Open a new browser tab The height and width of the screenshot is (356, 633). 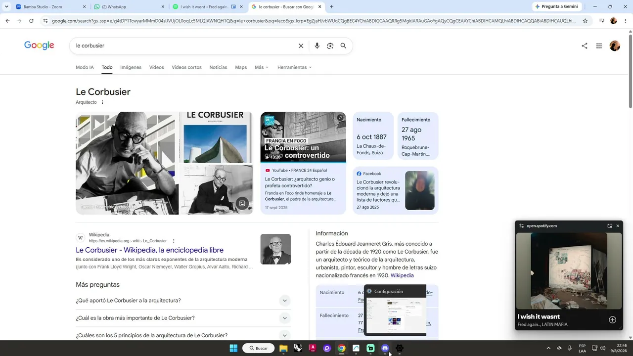tap(331, 7)
